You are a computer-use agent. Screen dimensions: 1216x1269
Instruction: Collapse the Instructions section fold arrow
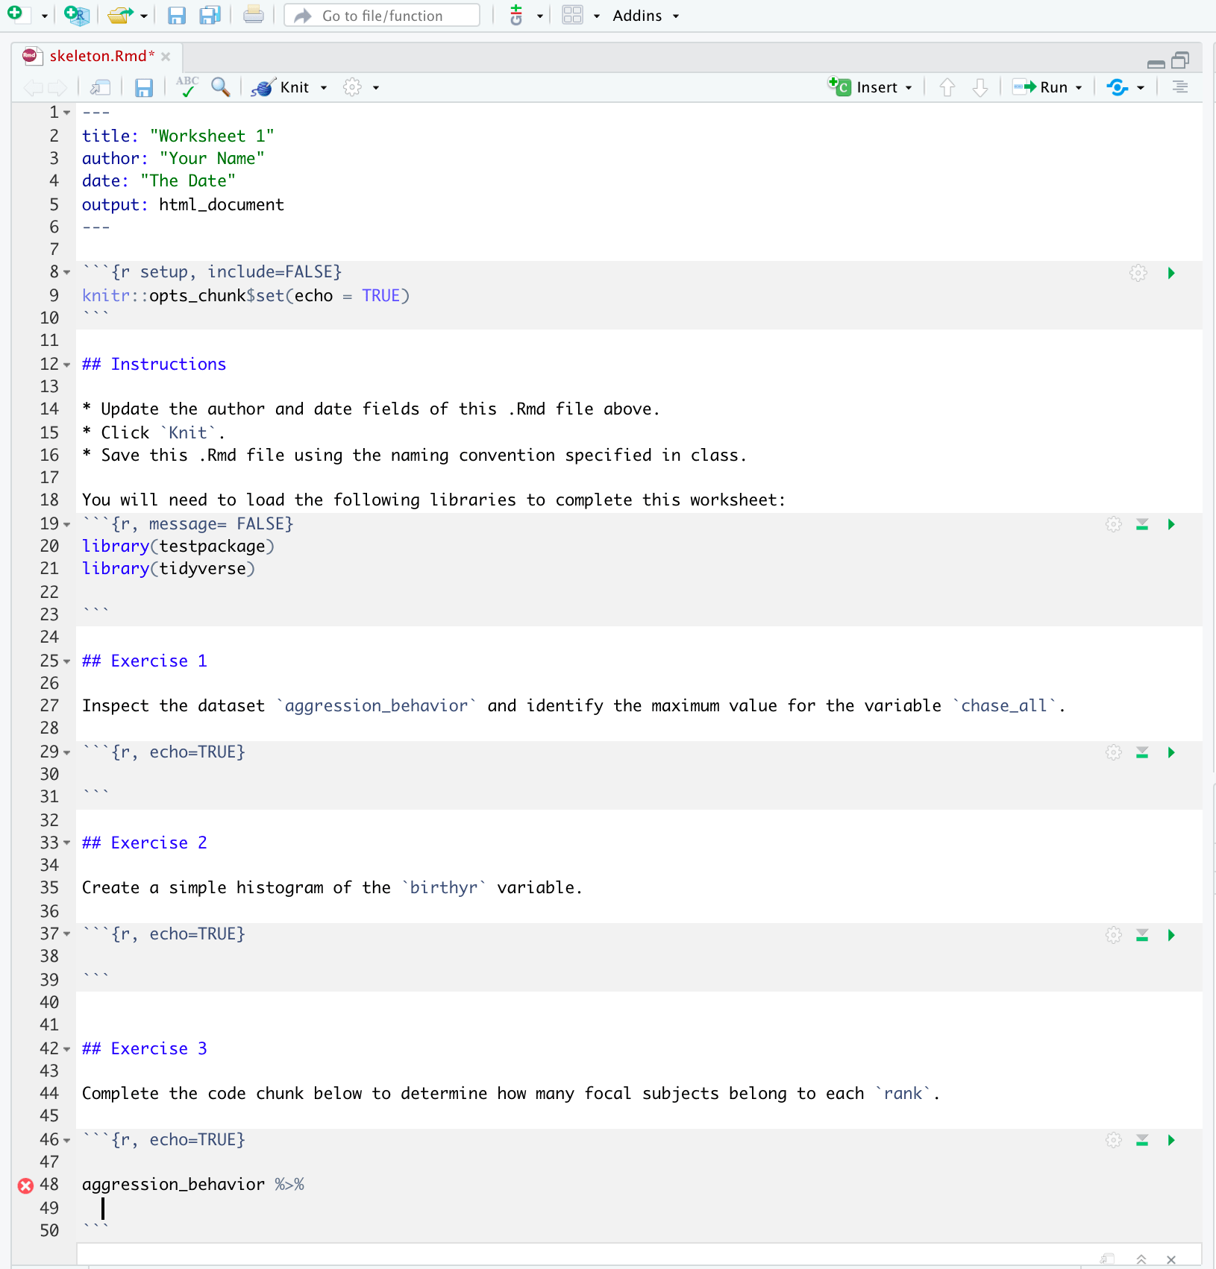pyautogui.click(x=67, y=365)
